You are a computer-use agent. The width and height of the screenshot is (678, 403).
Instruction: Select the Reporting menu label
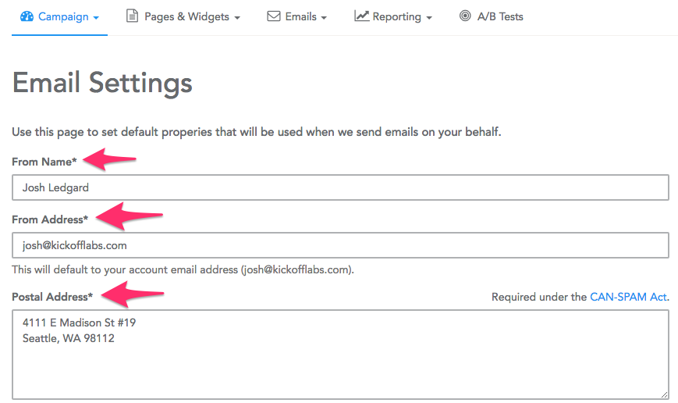[396, 16]
